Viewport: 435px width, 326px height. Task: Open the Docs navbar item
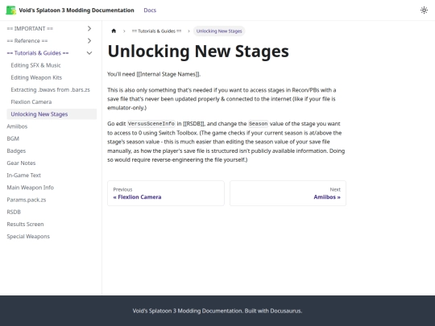pos(150,10)
